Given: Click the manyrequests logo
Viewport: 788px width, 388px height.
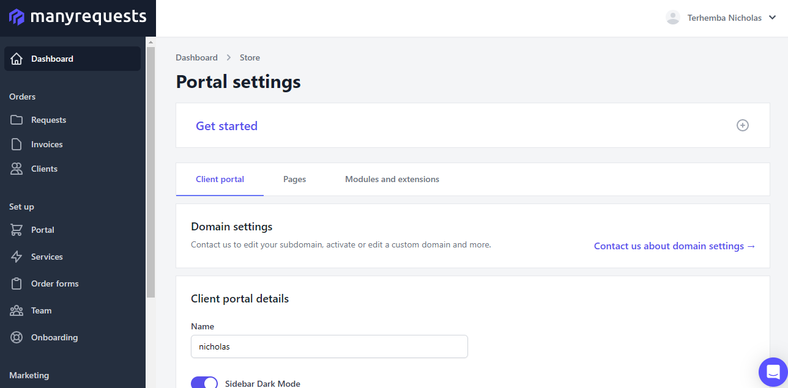Looking at the screenshot, I should pos(76,17).
